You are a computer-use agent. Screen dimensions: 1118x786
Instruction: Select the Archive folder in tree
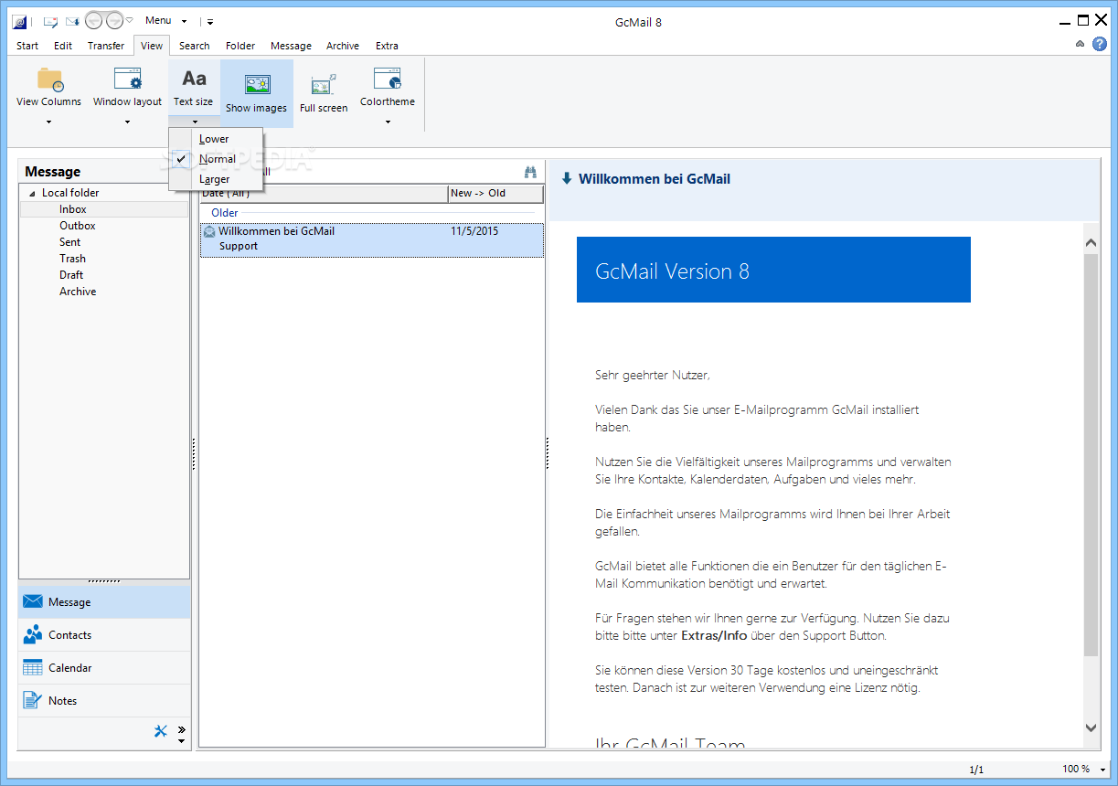78,292
